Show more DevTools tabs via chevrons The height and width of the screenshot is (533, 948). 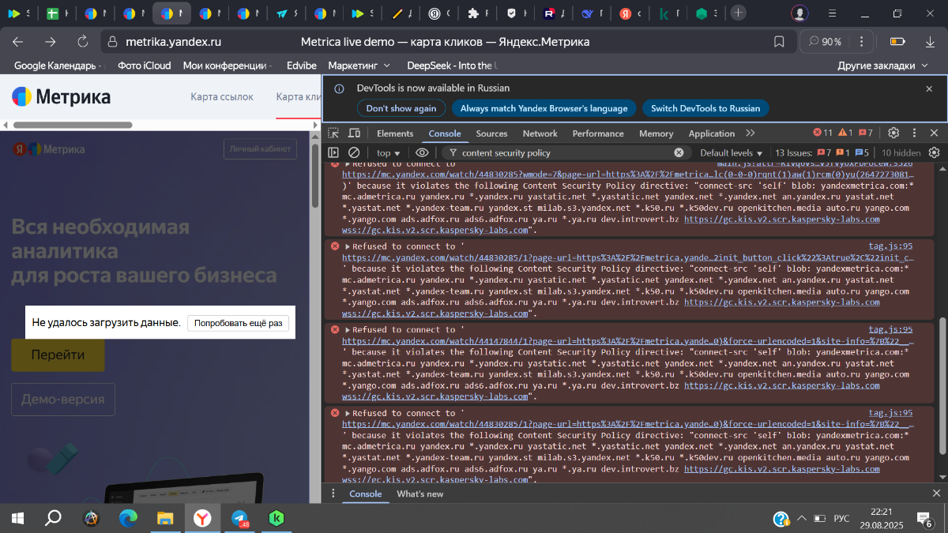pos(750,133)
